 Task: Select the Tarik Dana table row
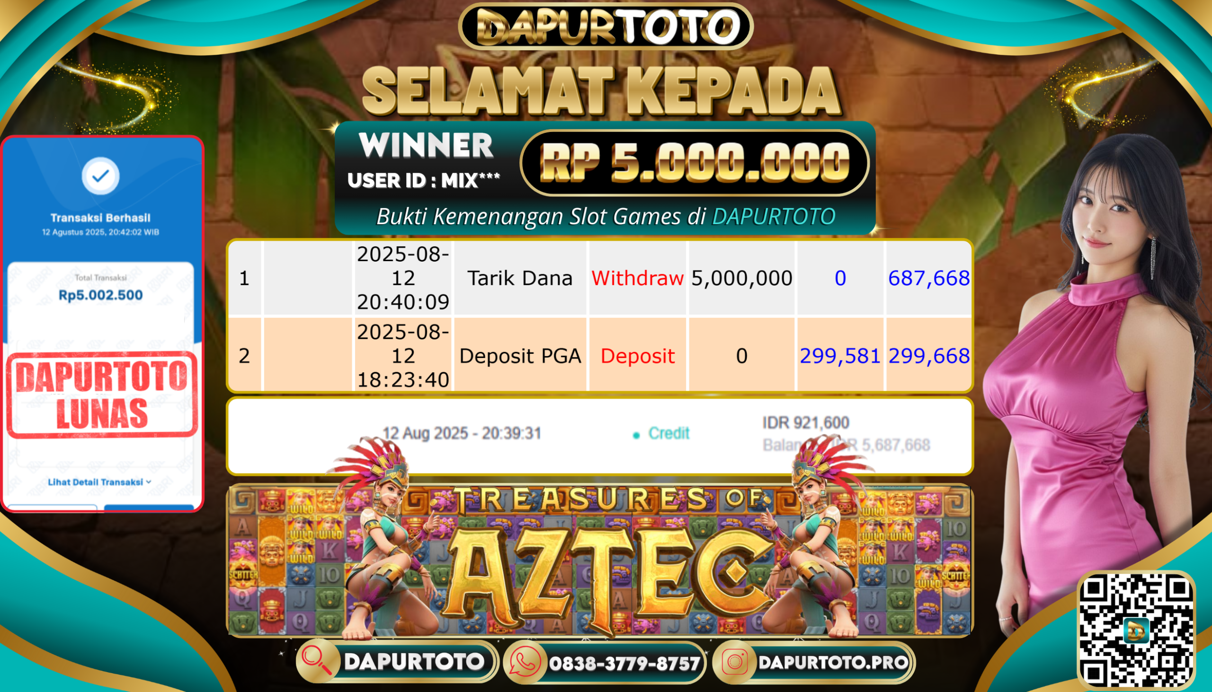599,278
